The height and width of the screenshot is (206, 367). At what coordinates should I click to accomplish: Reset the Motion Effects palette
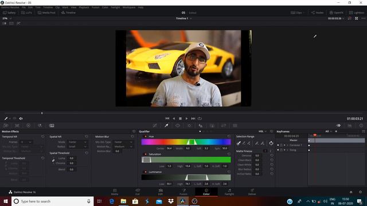tap(134, 132)
